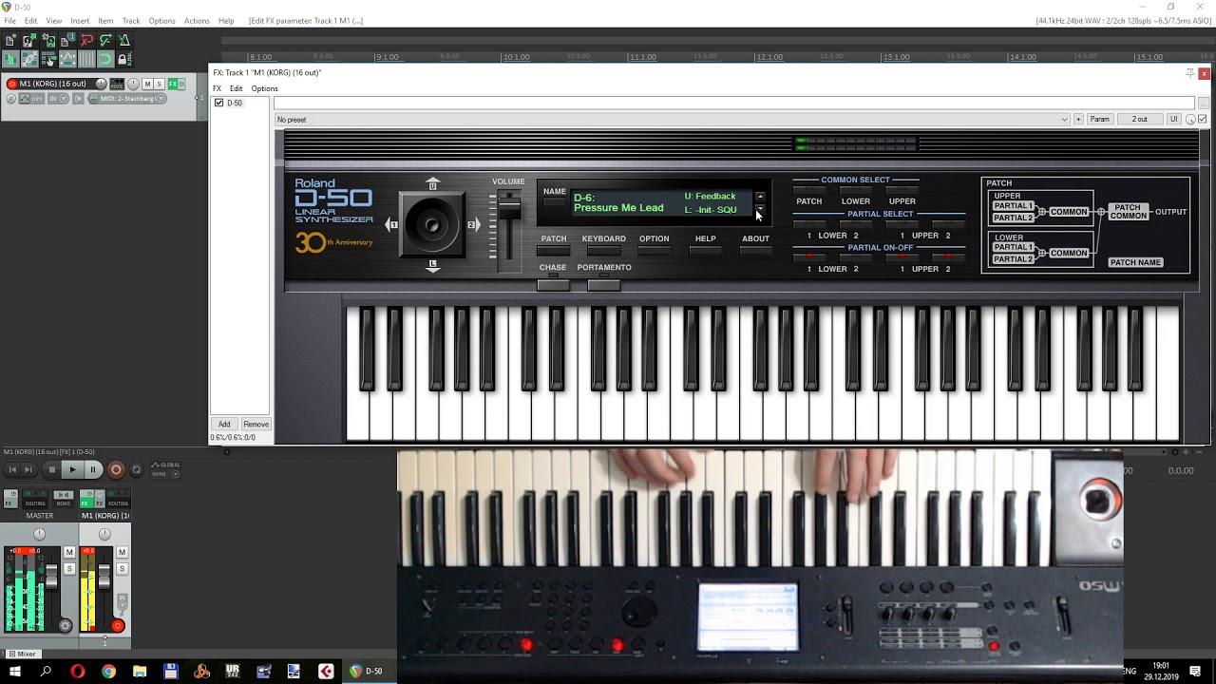Click transport Play button
Screen dimensions: 1216x684
click(72, 469)
